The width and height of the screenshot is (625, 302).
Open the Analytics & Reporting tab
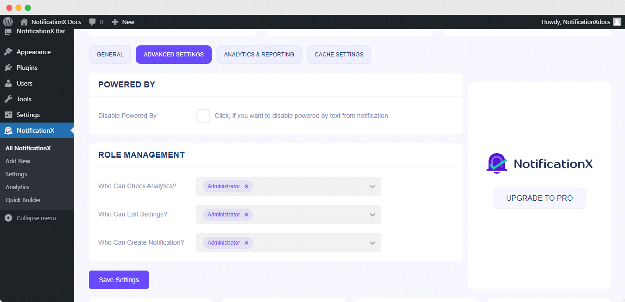pyautogui.click(x=259, y=55)
